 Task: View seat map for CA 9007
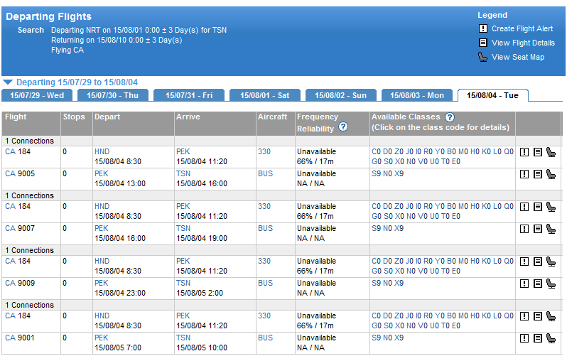coord(551,229)
